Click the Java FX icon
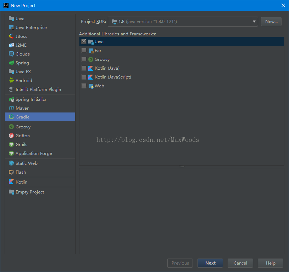Screen dimensions: 289x272 coord(11,71)
